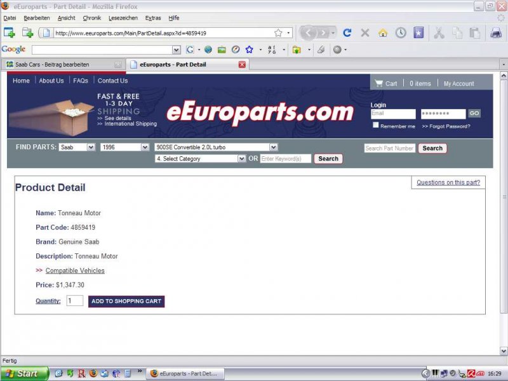Click the Google toolbar search G button
The height and width of the screenshot is (381, 508).
coord(190,50)
